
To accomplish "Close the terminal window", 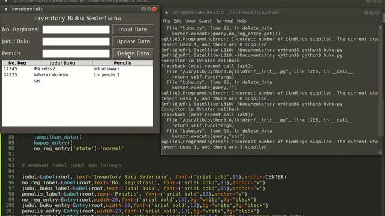I will [377, 13].
